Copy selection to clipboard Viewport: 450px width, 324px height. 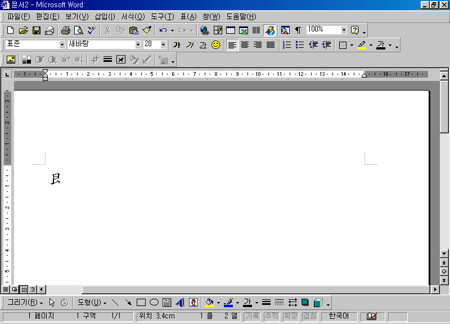pyautogui.click(x=120, y=30)
